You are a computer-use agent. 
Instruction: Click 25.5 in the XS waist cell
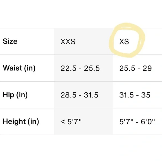tap(127, 68)
